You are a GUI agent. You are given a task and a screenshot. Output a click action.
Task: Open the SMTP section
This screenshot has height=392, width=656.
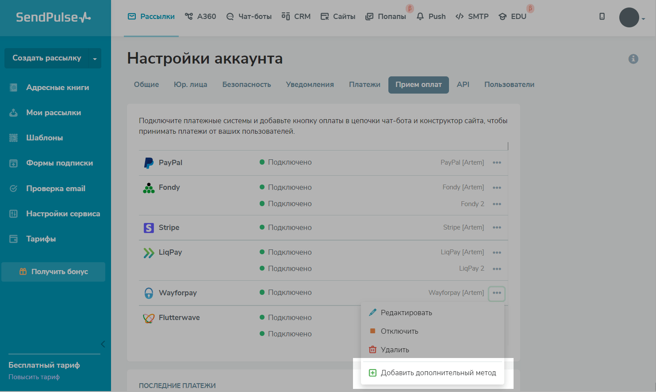coord(472,16)
